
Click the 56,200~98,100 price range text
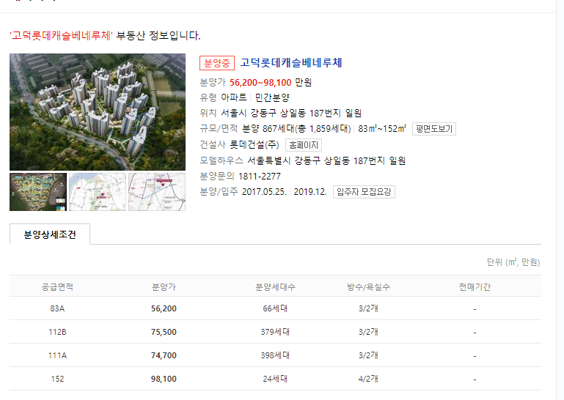point(260,83)
